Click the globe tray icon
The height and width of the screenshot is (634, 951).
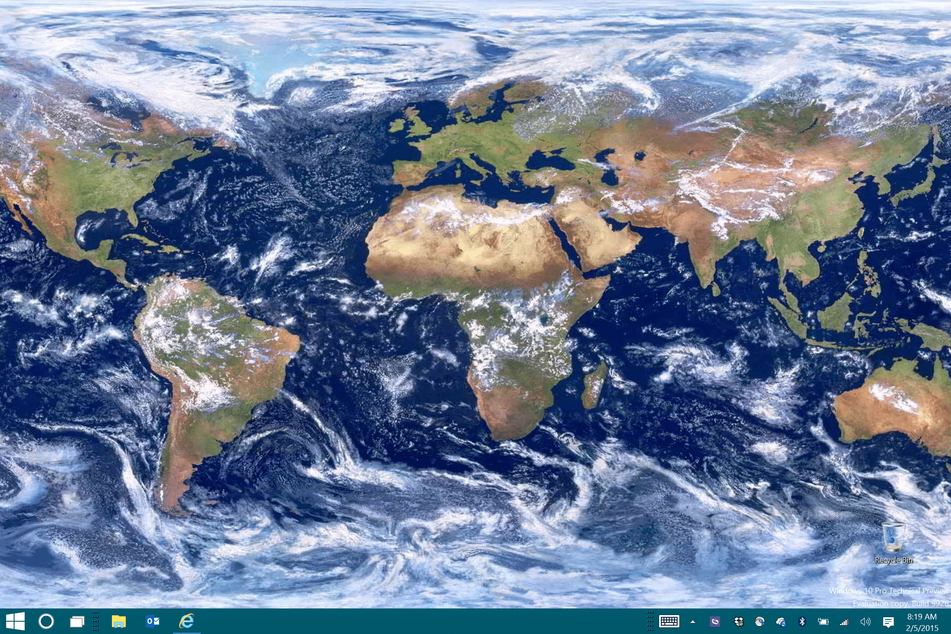pyautogui.click(x=759, y=622)
